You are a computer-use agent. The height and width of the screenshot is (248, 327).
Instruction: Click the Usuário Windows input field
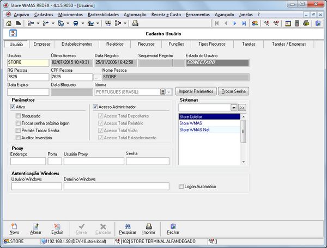tap(37, 186)
